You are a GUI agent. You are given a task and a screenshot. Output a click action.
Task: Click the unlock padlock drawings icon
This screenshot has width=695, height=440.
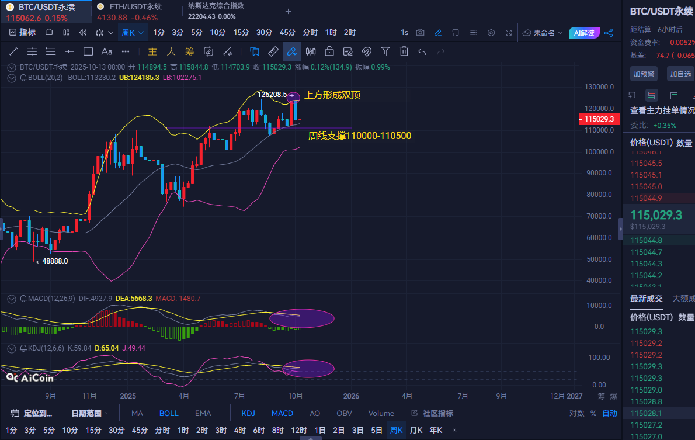point(329,51)
